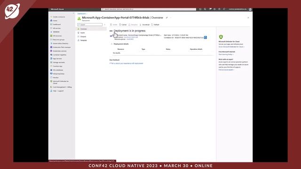Click the Find an Azure expert link
The width and height of the screenshot is (301, 169).
pyautogui.click(x=226, y=70)
